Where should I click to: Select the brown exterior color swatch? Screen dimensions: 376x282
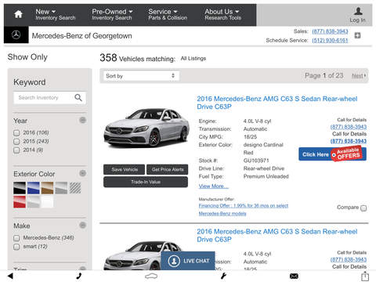[x=48, y=188]
